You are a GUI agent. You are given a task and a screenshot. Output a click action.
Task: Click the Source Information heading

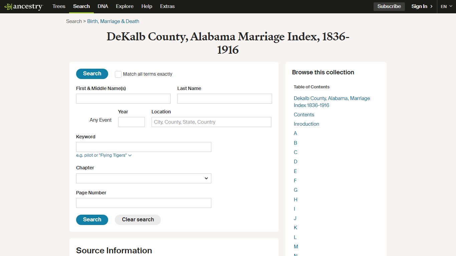point(114,251)
